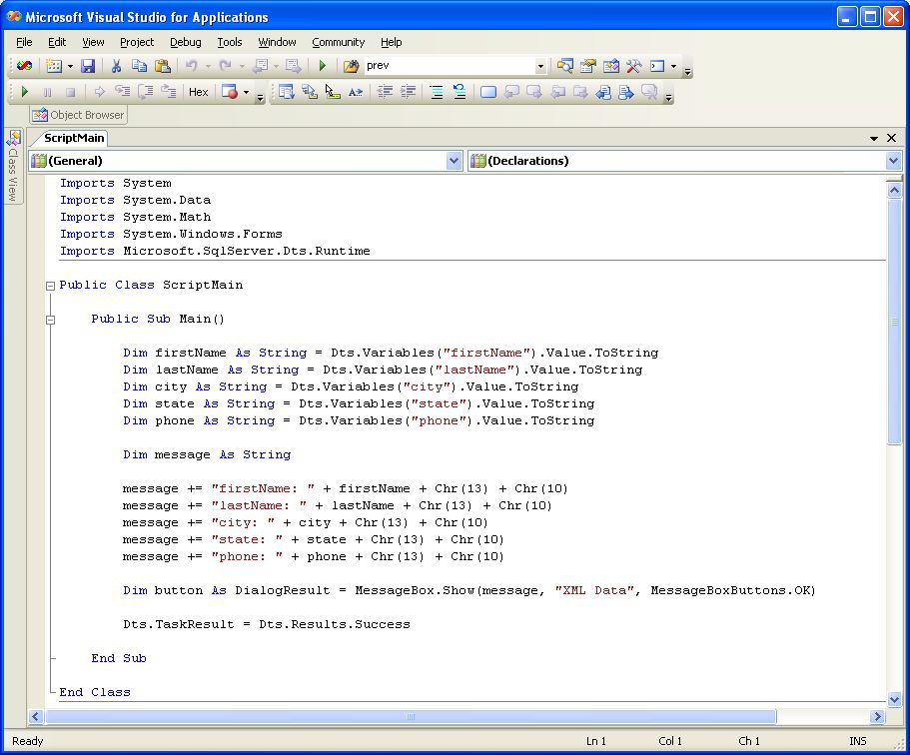
Task: Click the Cut scissors icon
Action: coord(116,66)
